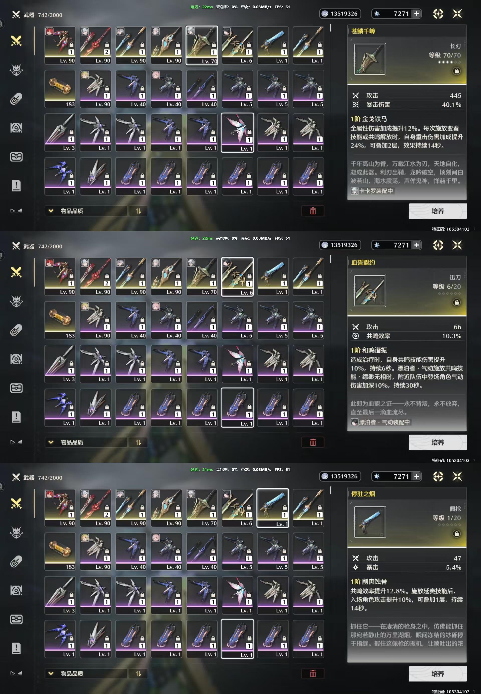Click 培养 button under 停驻之烟 panel
The width and height of the screenshot is (481, 694).
pos(438,673)
